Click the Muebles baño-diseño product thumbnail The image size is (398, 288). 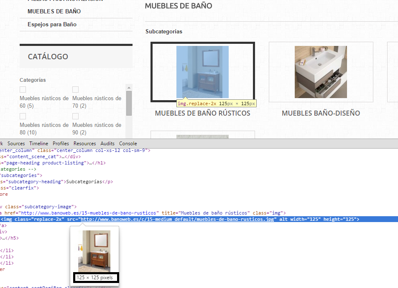[x=321, y=72]
